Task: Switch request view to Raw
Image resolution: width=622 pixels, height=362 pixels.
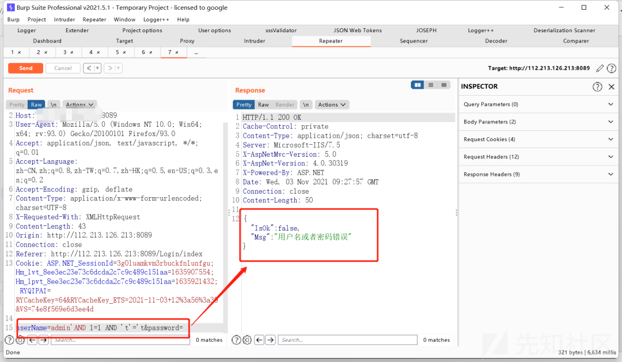Action: pos(36,105)
